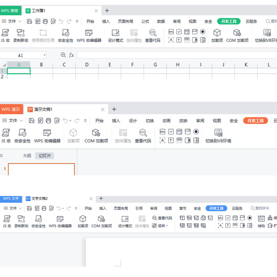Open quick access dropdown in WPS 演示 toolbar
This screenshot has width=277, height=277.
(85, 120)
